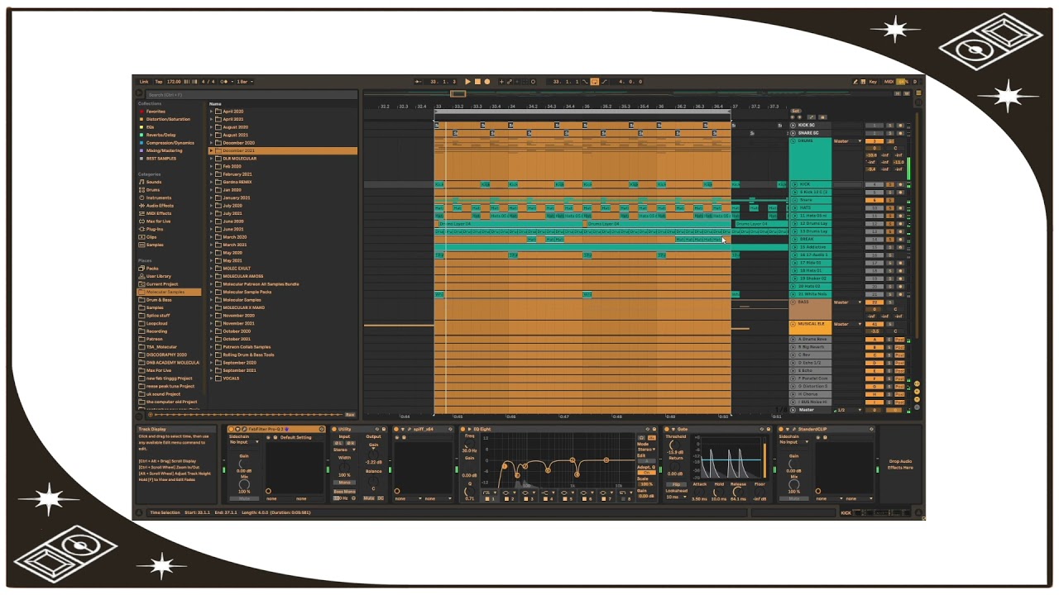Expand the DLR MOLECULAR folder
This screenshot has height=595, width=1059.
pyautogui.click(x=211, y=159)
